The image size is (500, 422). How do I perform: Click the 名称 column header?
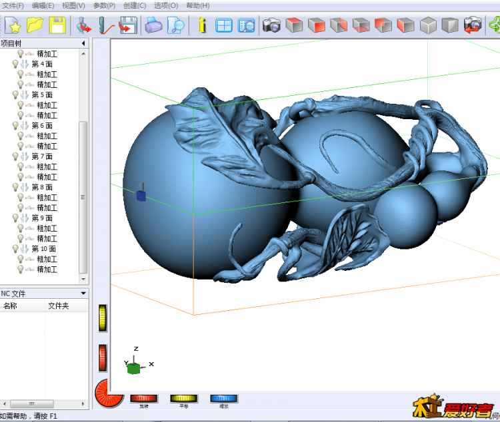(x=22, y=306)
